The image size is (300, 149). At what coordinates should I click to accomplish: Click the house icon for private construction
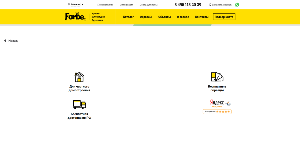79,77
